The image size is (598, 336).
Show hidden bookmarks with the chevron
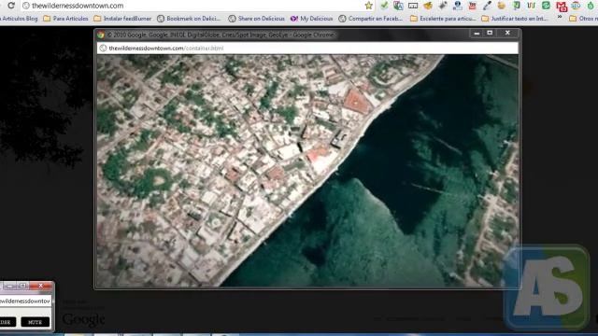point(560,18)
